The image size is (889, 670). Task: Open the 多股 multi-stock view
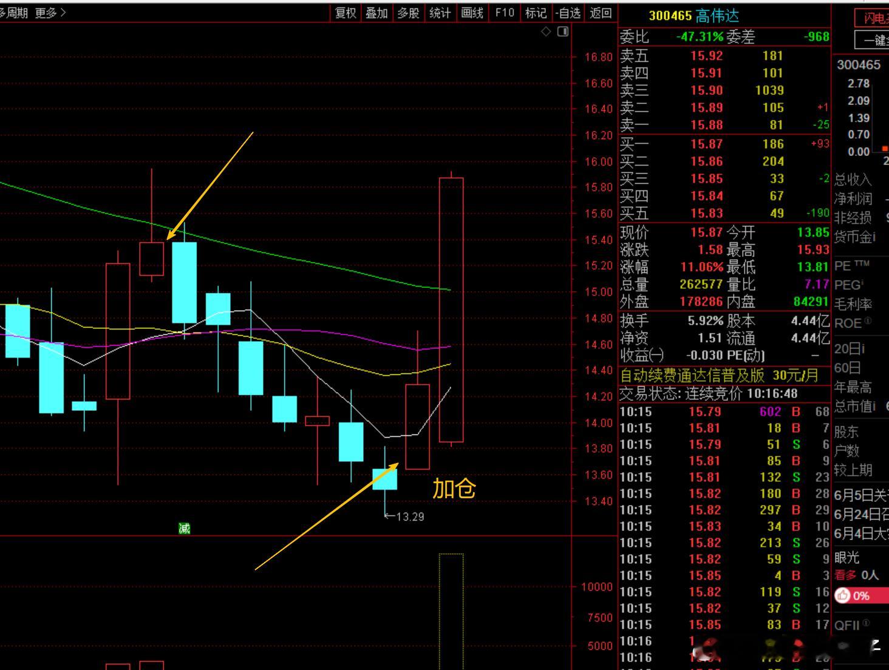tap(408, 13)
